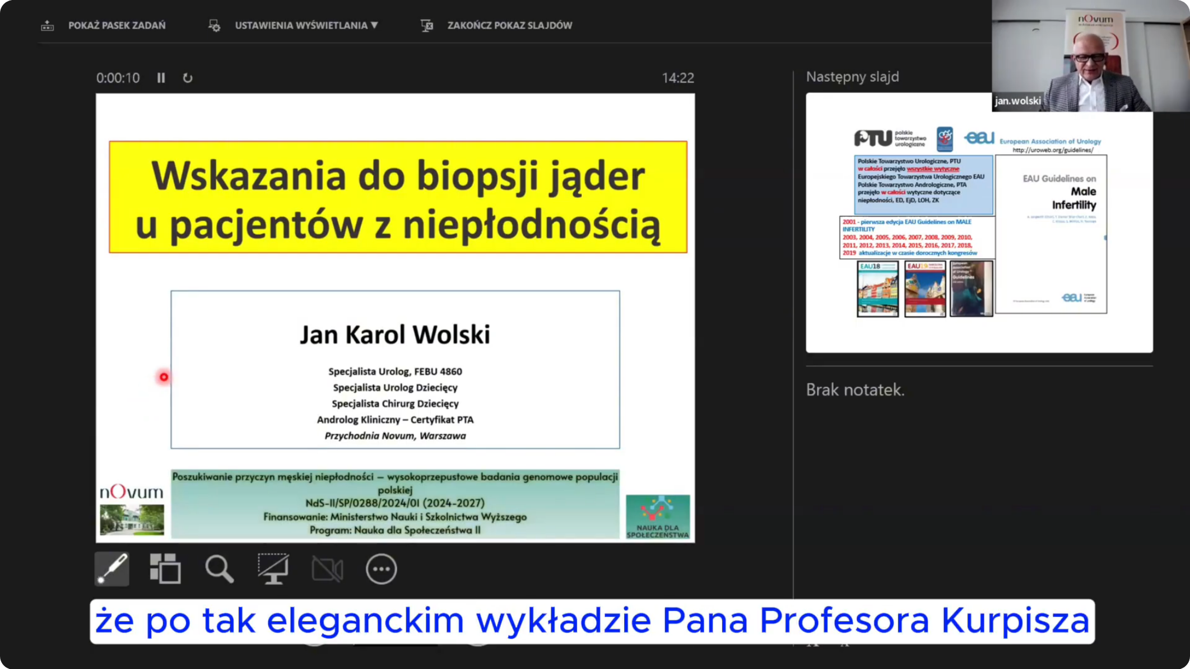Click the end slideshow icon
The image size is (1190, 669).
(427, 25)
